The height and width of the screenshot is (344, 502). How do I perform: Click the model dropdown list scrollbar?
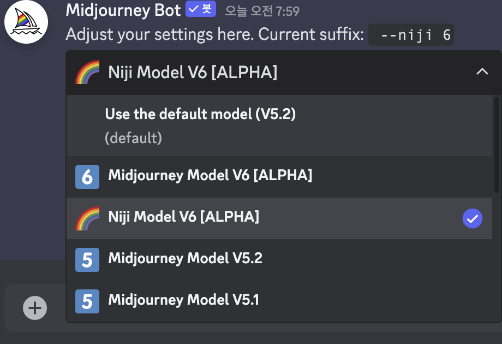coord(496,145)
